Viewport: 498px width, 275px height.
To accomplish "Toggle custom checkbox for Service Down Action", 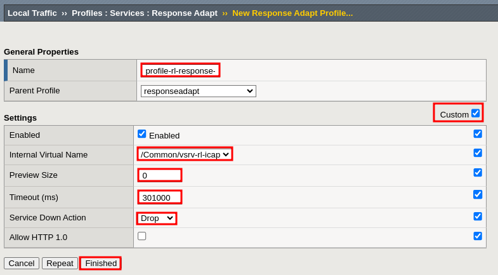I will click(478, 217).
